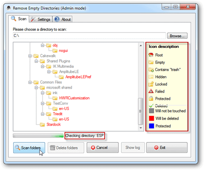Click the Protected folder icon in legend
Image resolution: width=204 pixels, height=170 pixels.
click(x=151, y=99)
